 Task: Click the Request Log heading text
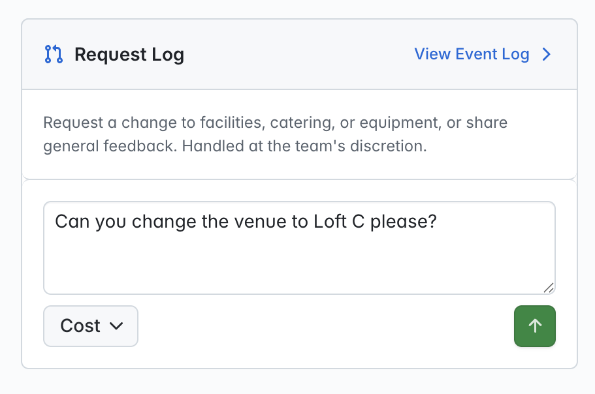129,55
